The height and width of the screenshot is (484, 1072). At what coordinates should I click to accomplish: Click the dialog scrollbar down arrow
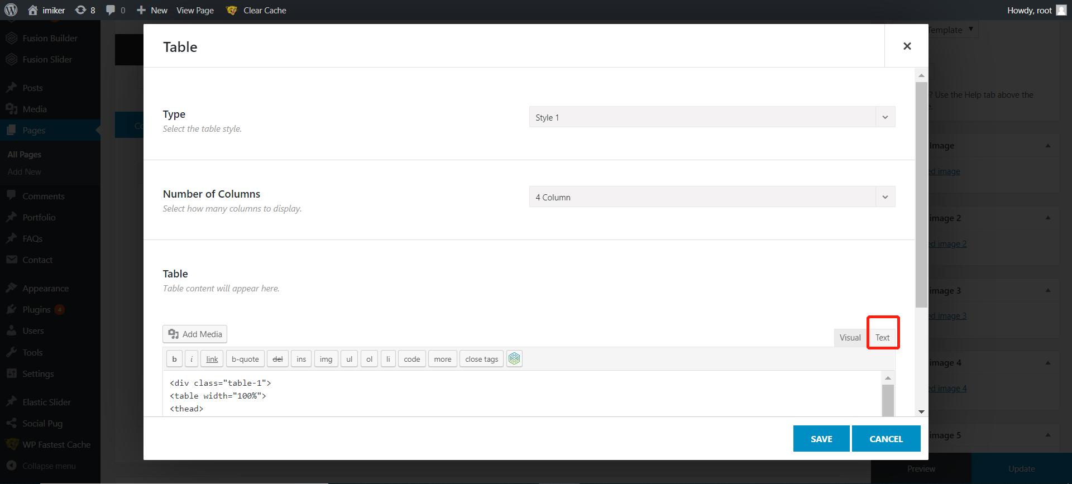921,411
